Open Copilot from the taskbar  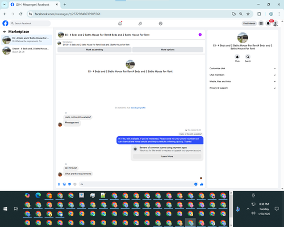click(x=27, y=195)
